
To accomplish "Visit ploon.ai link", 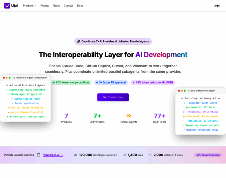I will pos(53,155).
